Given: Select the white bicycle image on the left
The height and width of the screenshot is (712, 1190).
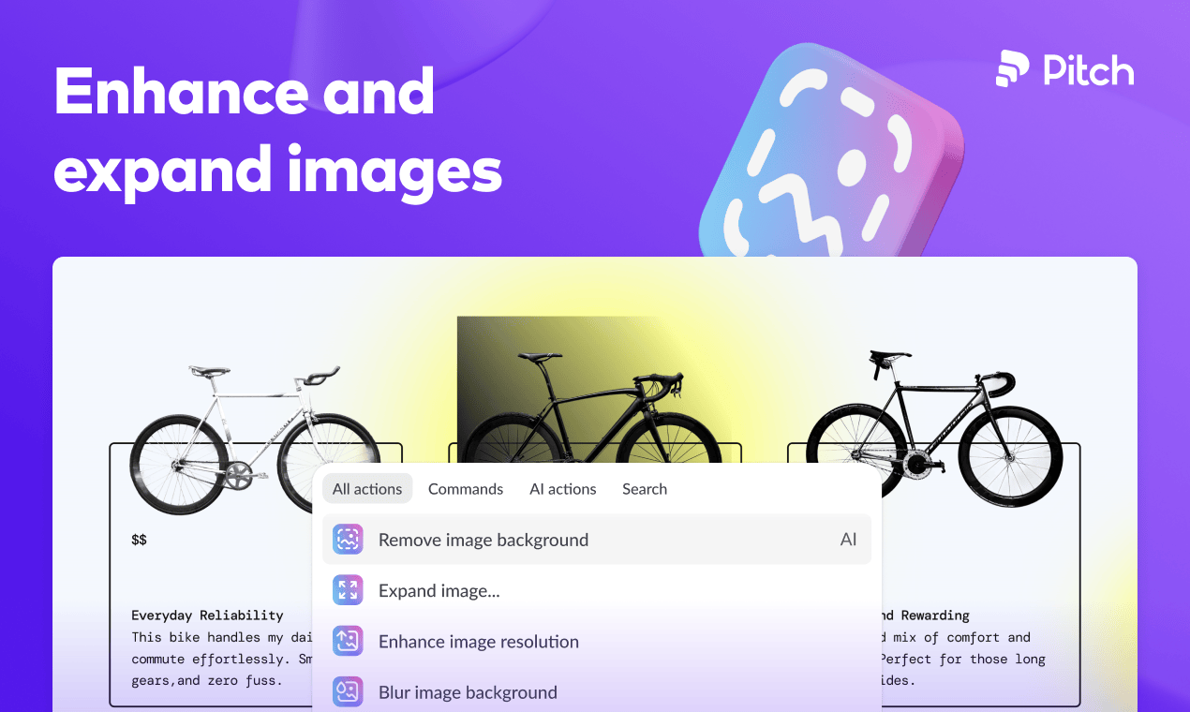Looking at the screenshot, I should pos(234,431).
